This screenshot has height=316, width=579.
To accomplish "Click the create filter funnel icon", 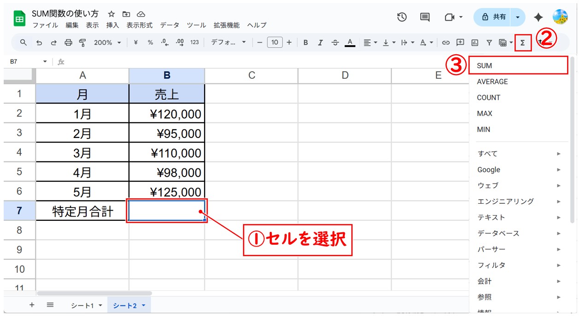I will point(489,43).
